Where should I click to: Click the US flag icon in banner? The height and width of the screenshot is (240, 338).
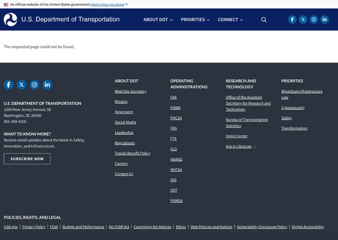pyautogui.click(x=6, y=4)
